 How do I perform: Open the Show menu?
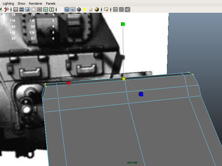click(x=21, y=3)
